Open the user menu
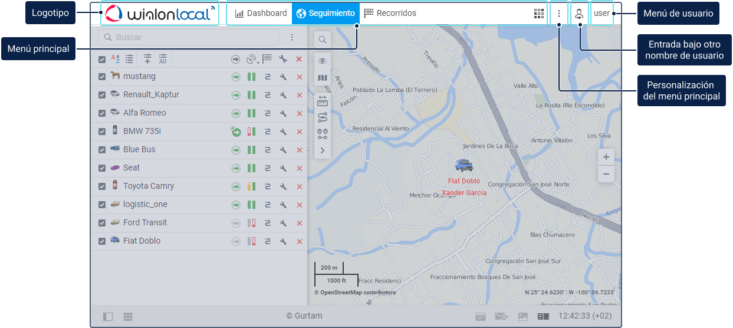Screen dimensions: 733x328 (x=601, y=14)
